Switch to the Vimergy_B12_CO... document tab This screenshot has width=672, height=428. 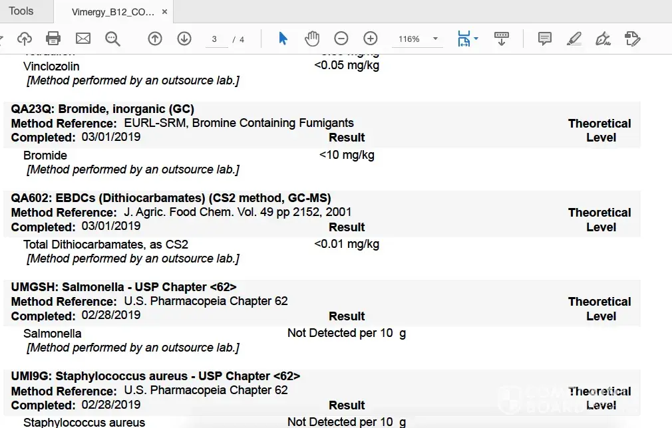(x=112, y=12)
